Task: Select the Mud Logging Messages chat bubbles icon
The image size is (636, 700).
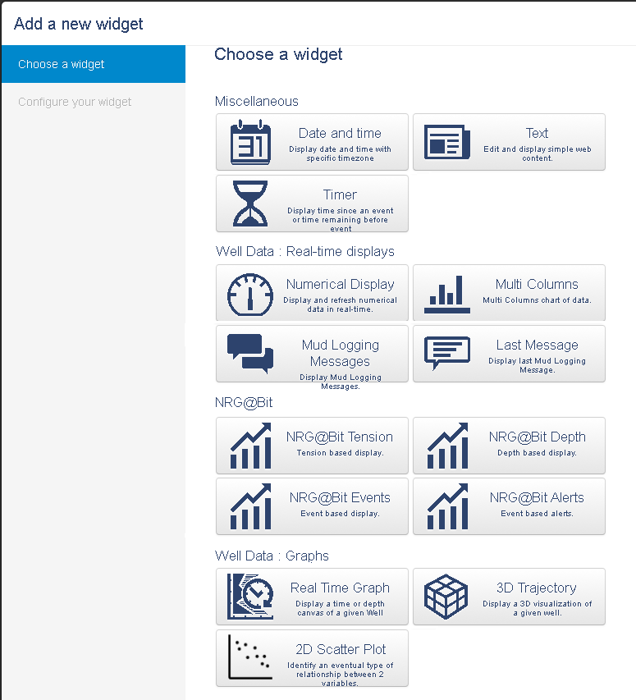Action: (247, 353)
